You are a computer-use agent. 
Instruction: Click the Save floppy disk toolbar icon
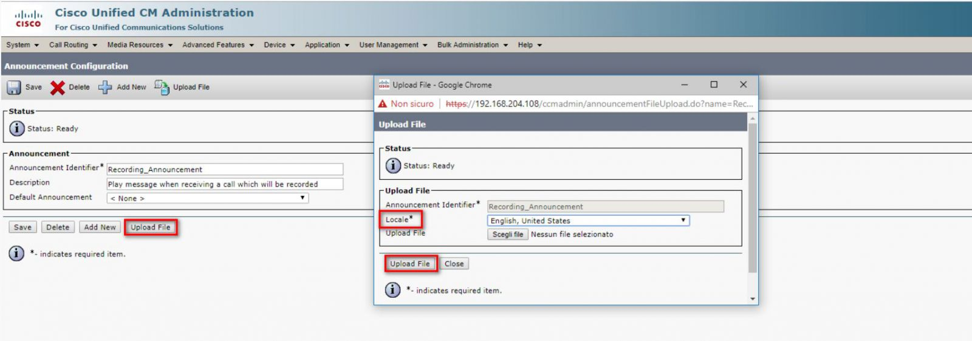14,88
